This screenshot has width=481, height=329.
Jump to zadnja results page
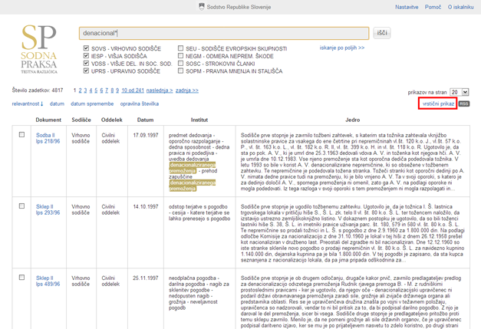tap(187, 90)
